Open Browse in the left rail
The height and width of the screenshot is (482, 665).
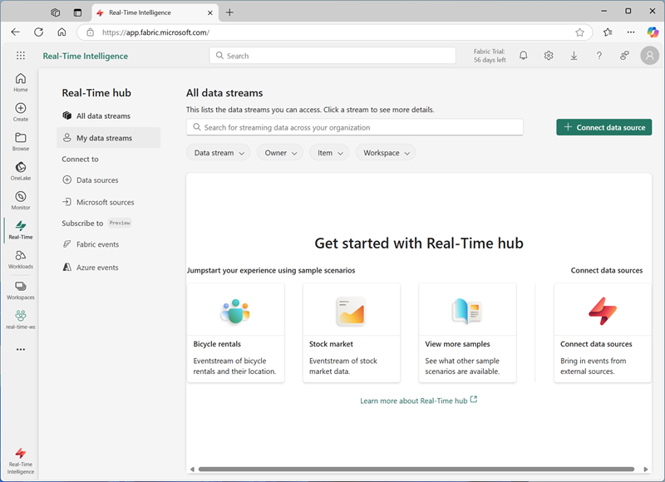point(20,141)
